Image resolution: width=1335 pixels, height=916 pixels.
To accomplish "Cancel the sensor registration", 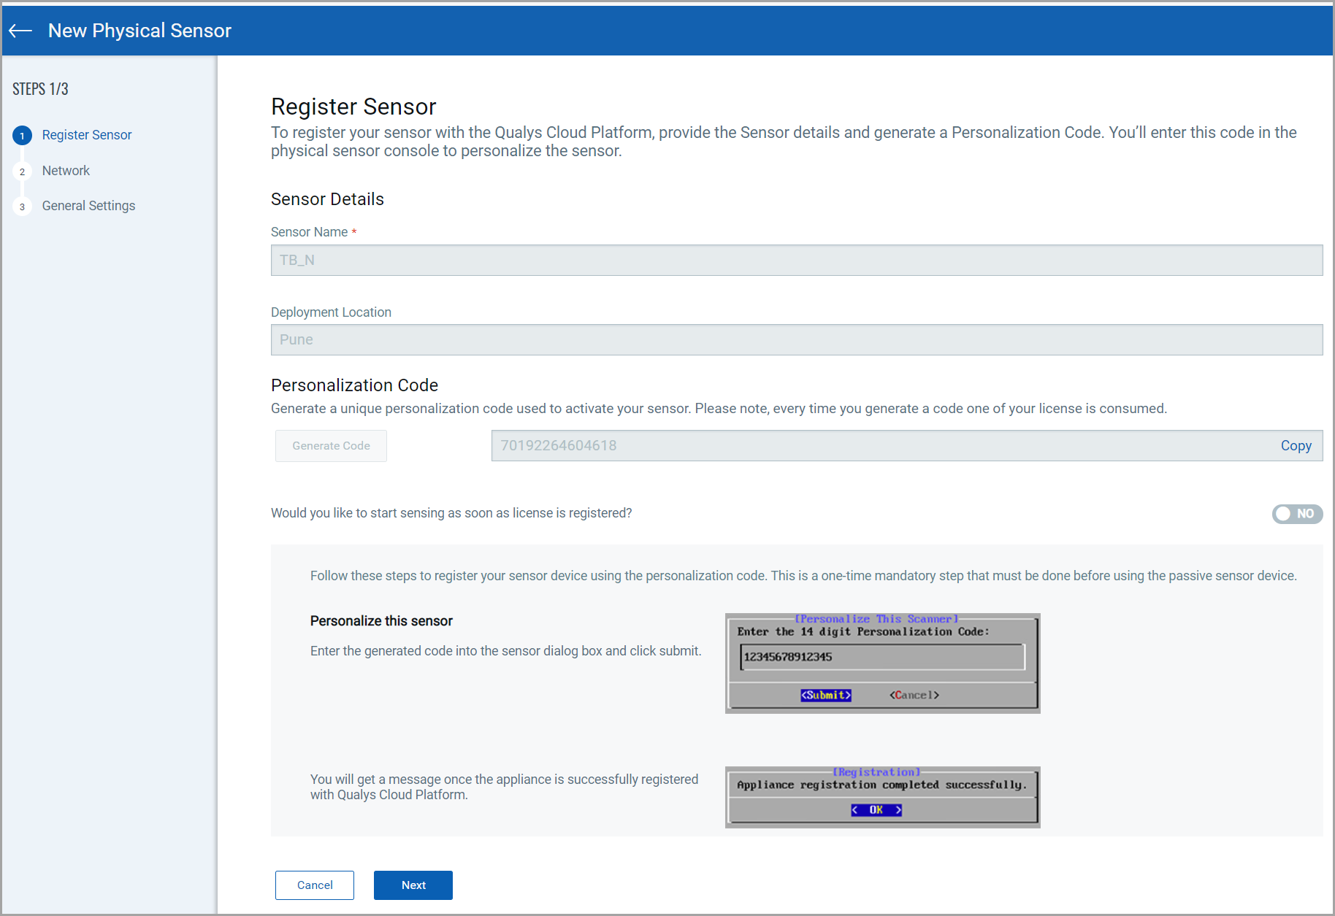I will [x=314, y=885].
